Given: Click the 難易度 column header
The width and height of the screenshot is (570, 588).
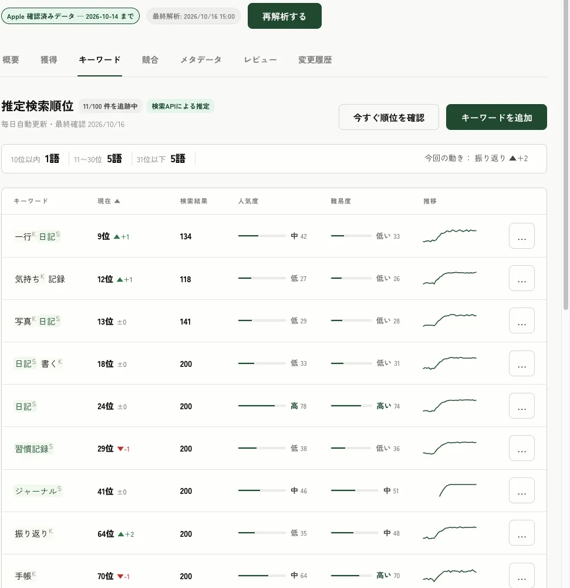Looking at the screenshot, I should pos(340,201).
